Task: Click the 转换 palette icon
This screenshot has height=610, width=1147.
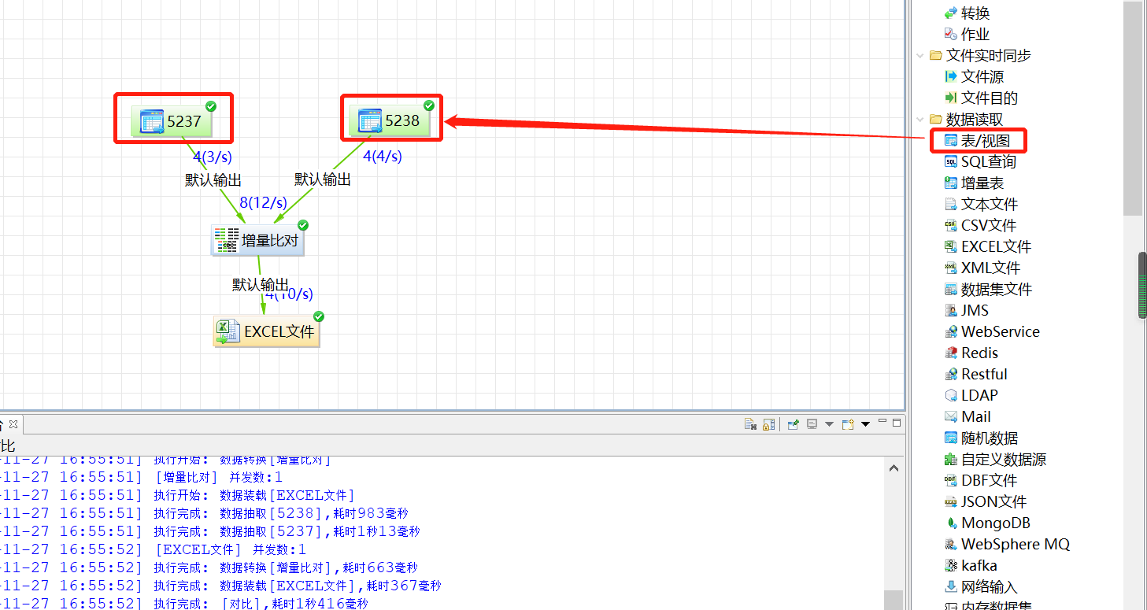Action: click(951, 13)
